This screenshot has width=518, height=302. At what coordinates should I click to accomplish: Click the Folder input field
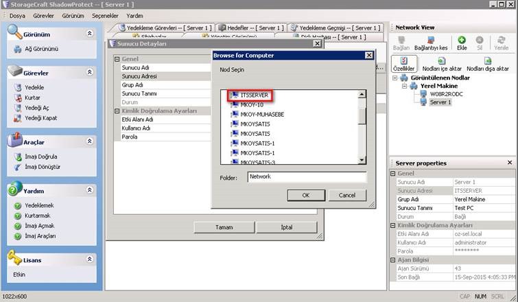click(307, 177)
